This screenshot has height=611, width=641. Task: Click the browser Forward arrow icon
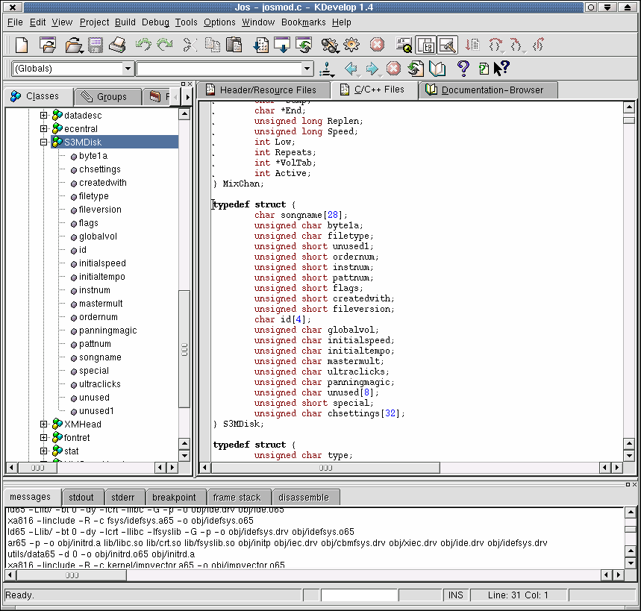click(372, 69)
